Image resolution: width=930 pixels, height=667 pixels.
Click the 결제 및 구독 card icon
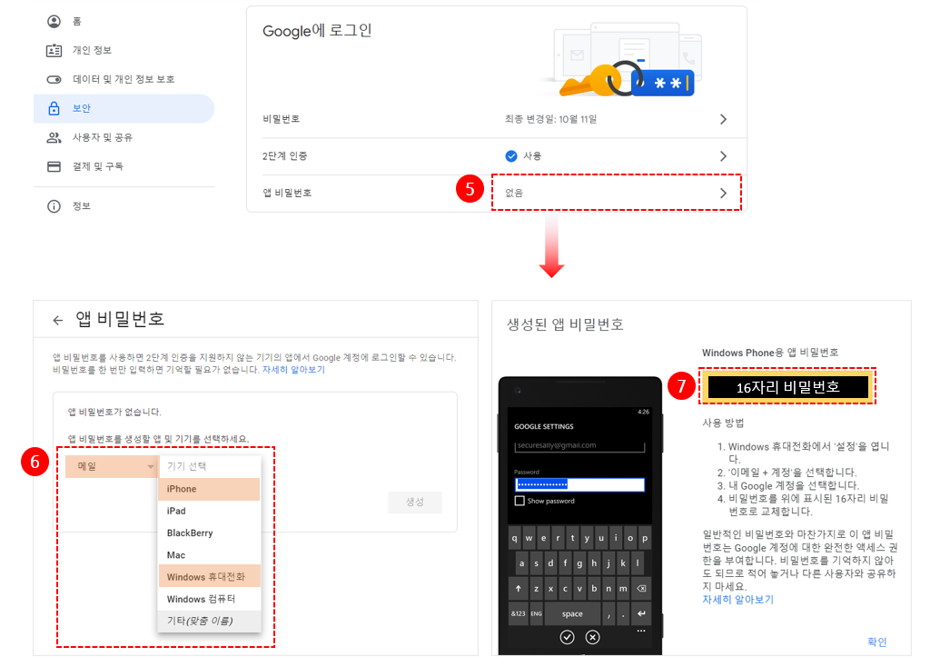[54, 167]
